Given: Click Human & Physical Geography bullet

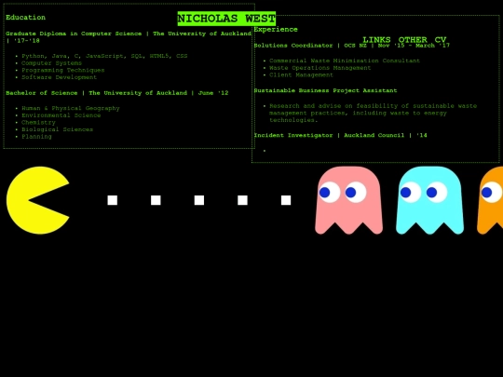Looking at the screenshot, I should [x=71, y=108].
